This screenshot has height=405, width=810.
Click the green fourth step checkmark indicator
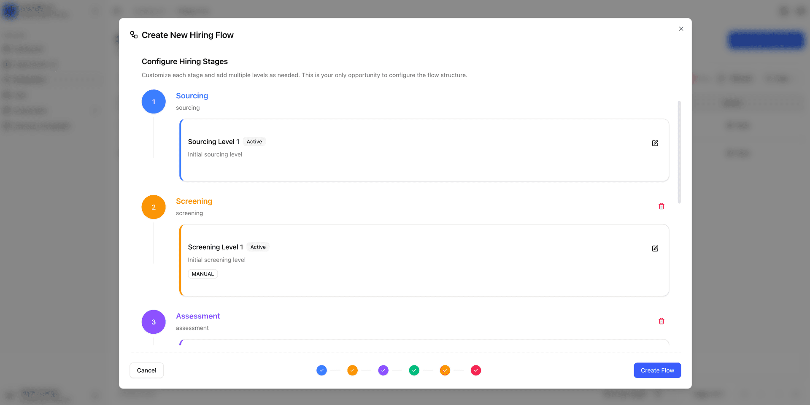point(414,370)
